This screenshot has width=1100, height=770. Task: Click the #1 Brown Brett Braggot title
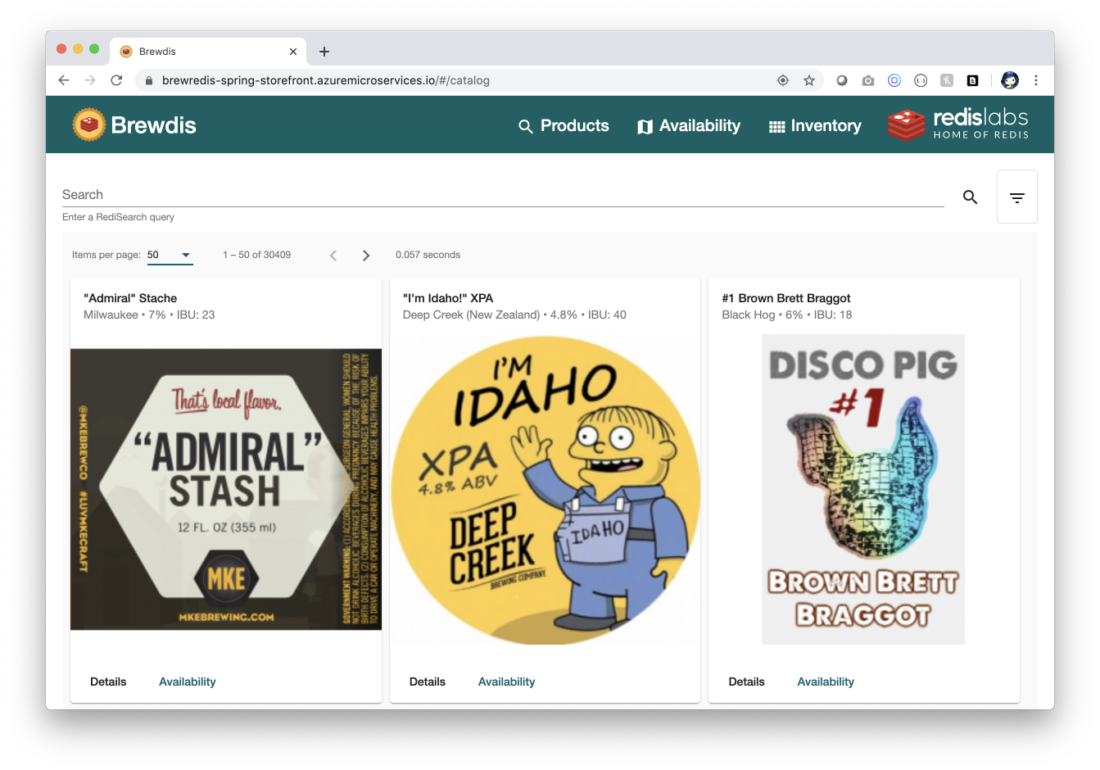point(786,298)
